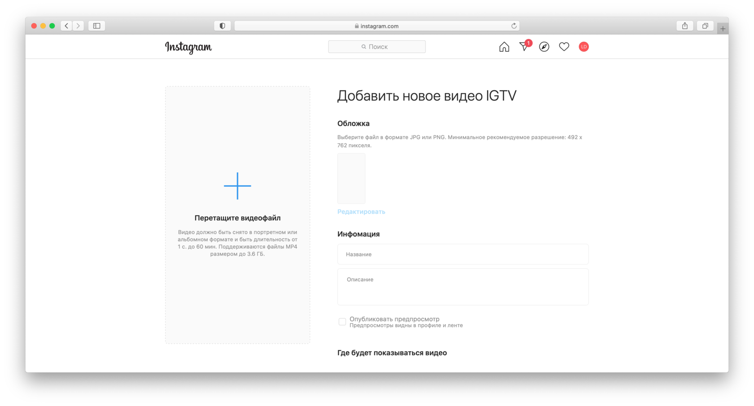Viewport: 754px width, 406px height.
Task: Open activity feed heart icon
Action: point(564,47)
